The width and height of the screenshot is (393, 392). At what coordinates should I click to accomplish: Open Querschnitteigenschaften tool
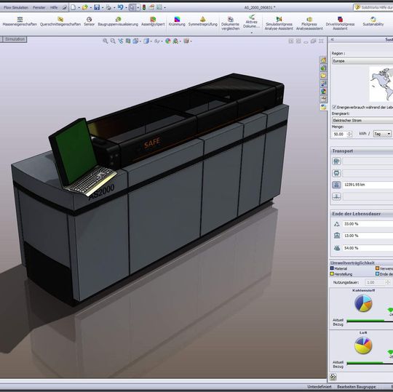pyautogui.click(x=60, y=21)
